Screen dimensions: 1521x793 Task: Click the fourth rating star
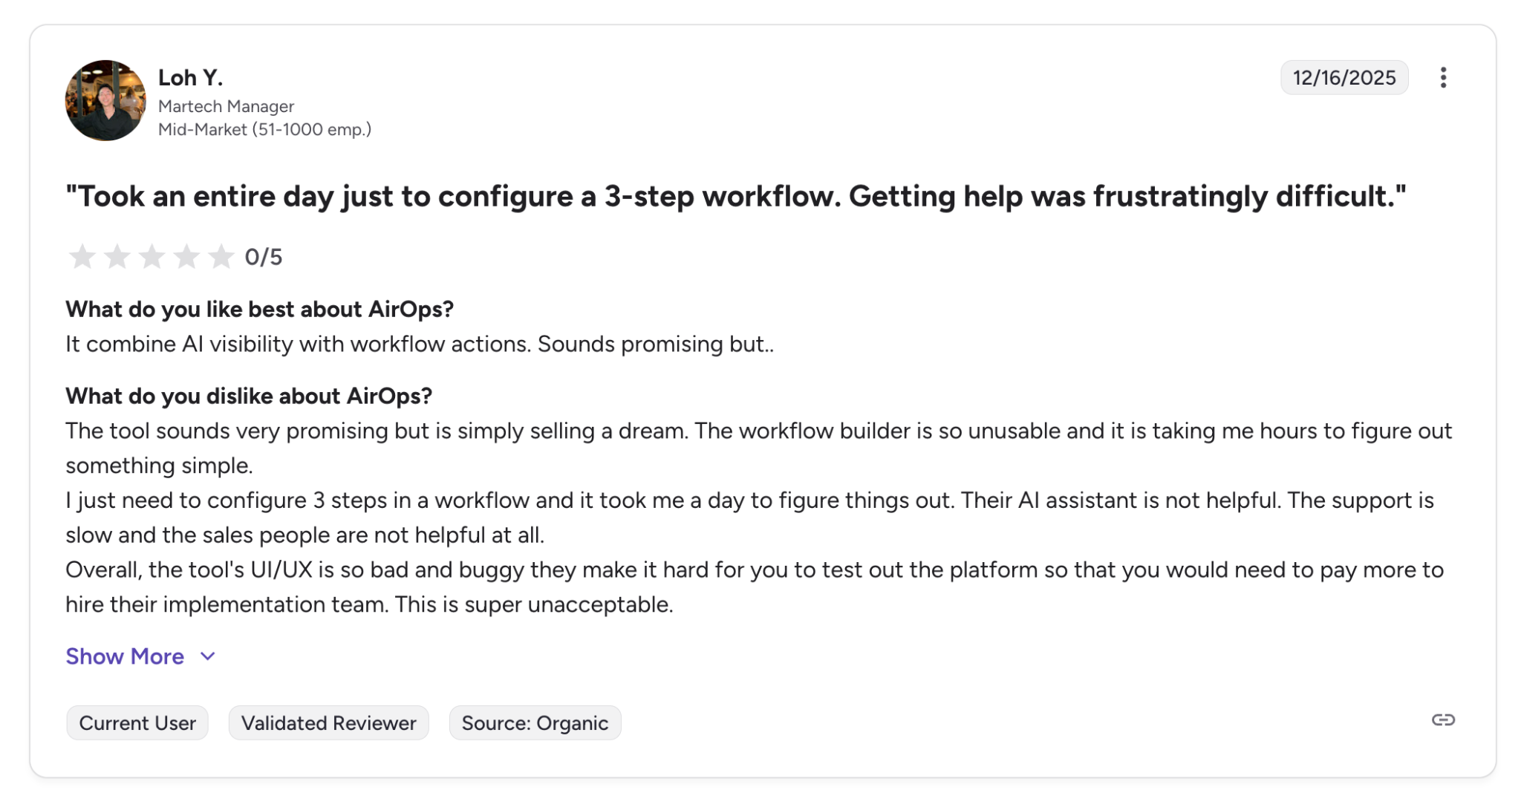coord(186,257)
